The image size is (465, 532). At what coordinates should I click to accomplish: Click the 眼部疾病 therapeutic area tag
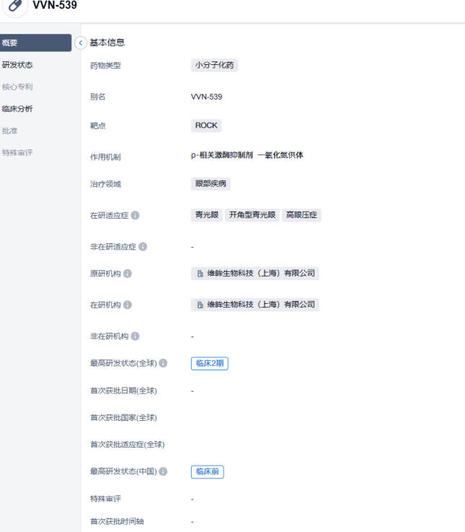coord(211,183)
